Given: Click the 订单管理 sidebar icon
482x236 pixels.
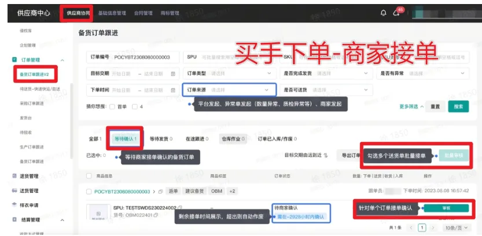Looking at the screenshot, I should [14, 60].
